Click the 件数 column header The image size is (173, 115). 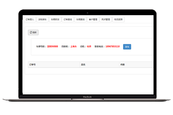point(122,65)
